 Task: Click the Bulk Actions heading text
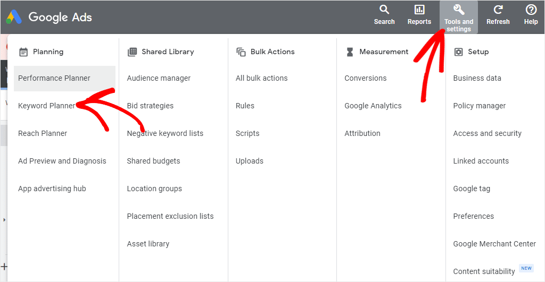(x=272, y=52)
